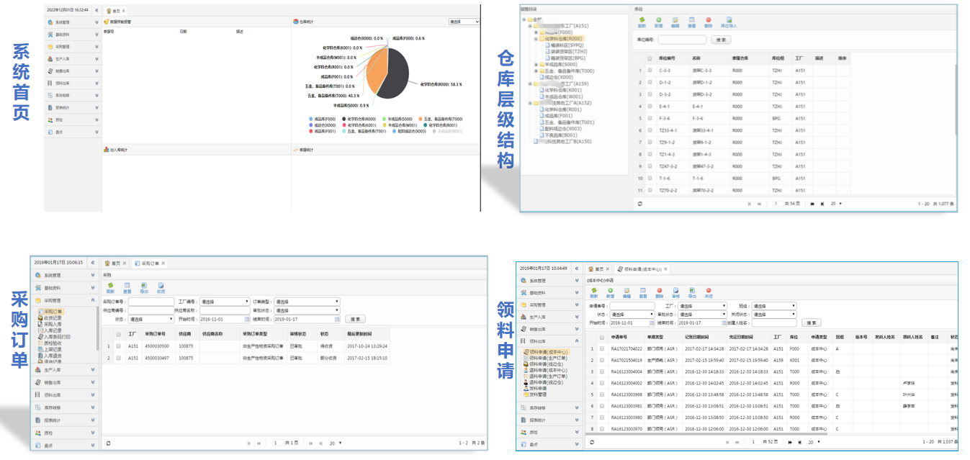Tick checkbox for requisition RA17021704022
This screenshot has height=460, width=970.
click(x=601, y=349)
